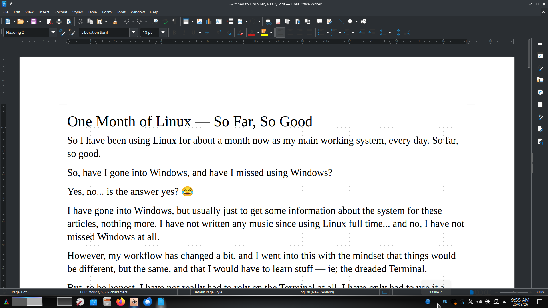548x308 pixels.
Task: Open the Format menu
Action: [61, 12]
